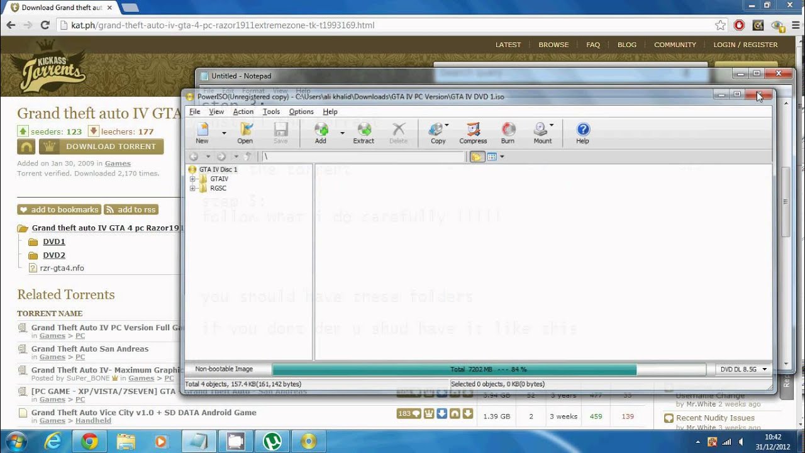Select the RGSC folder
This screenshot has height=453, width=805.
[218, 188]
